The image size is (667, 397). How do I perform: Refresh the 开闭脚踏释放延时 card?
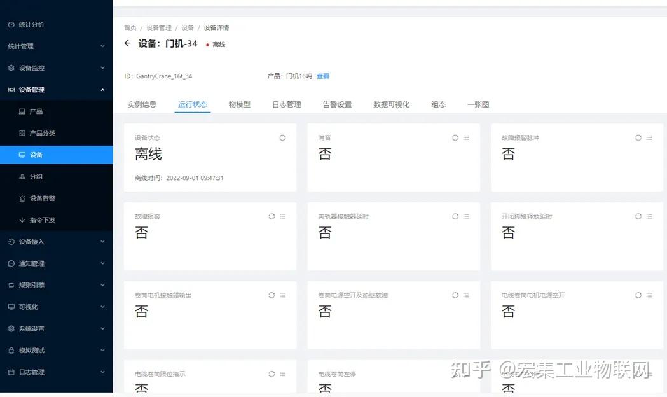[638, 216]
